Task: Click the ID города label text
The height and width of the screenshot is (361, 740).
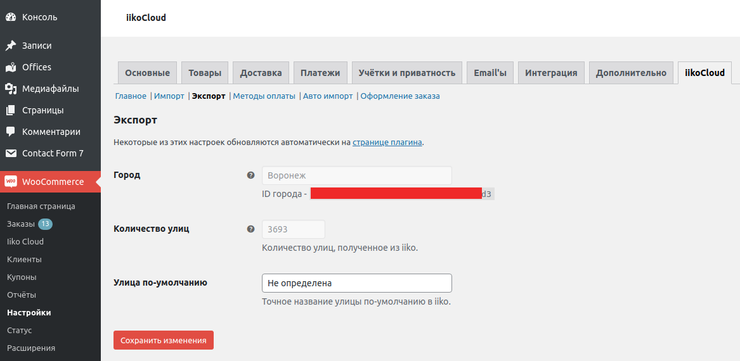Action: [285, 194]
